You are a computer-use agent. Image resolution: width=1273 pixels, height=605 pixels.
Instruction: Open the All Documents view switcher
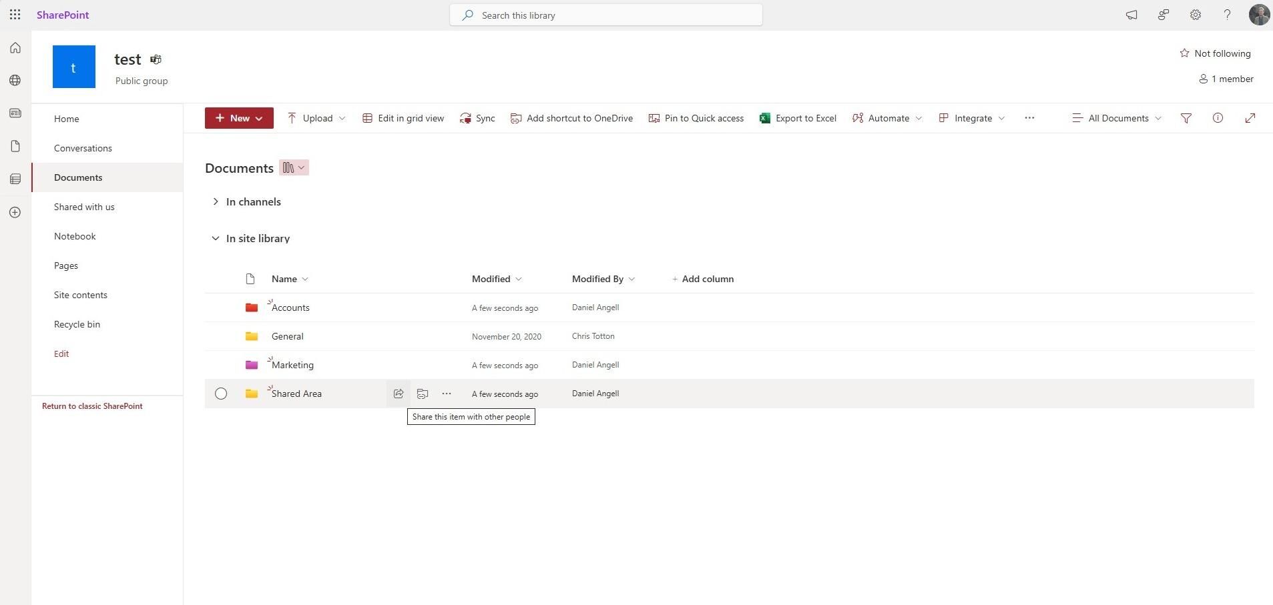tap(1117, 118)
